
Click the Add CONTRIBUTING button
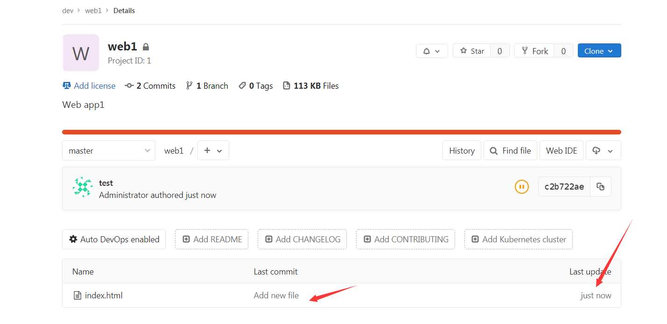pos(406,239)
